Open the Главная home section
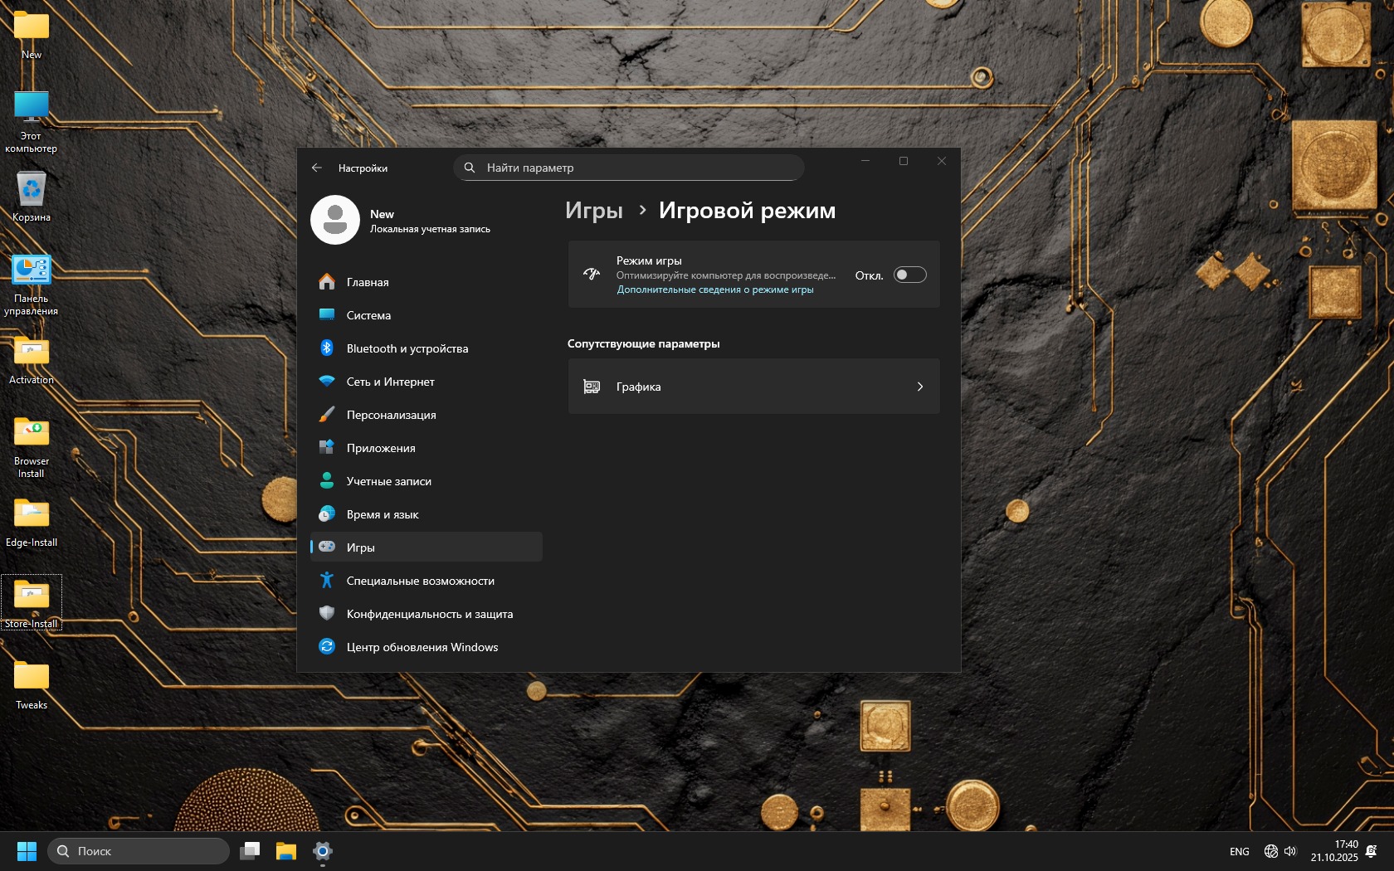The height and width of the screenshot is (871, 1394). tap(368, 282)
